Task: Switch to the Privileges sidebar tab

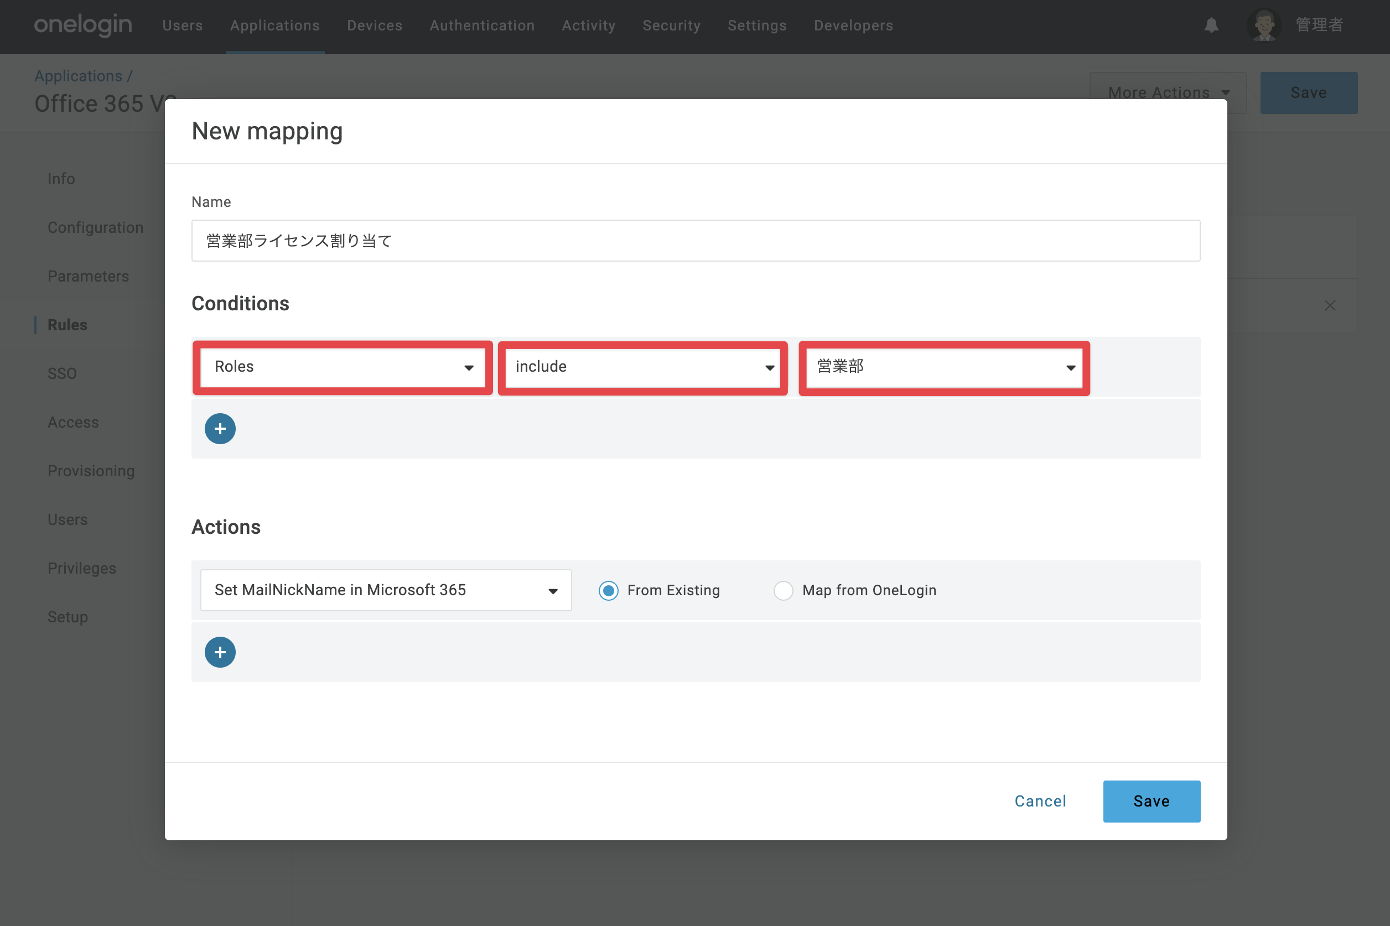Action: coord(81,568)
